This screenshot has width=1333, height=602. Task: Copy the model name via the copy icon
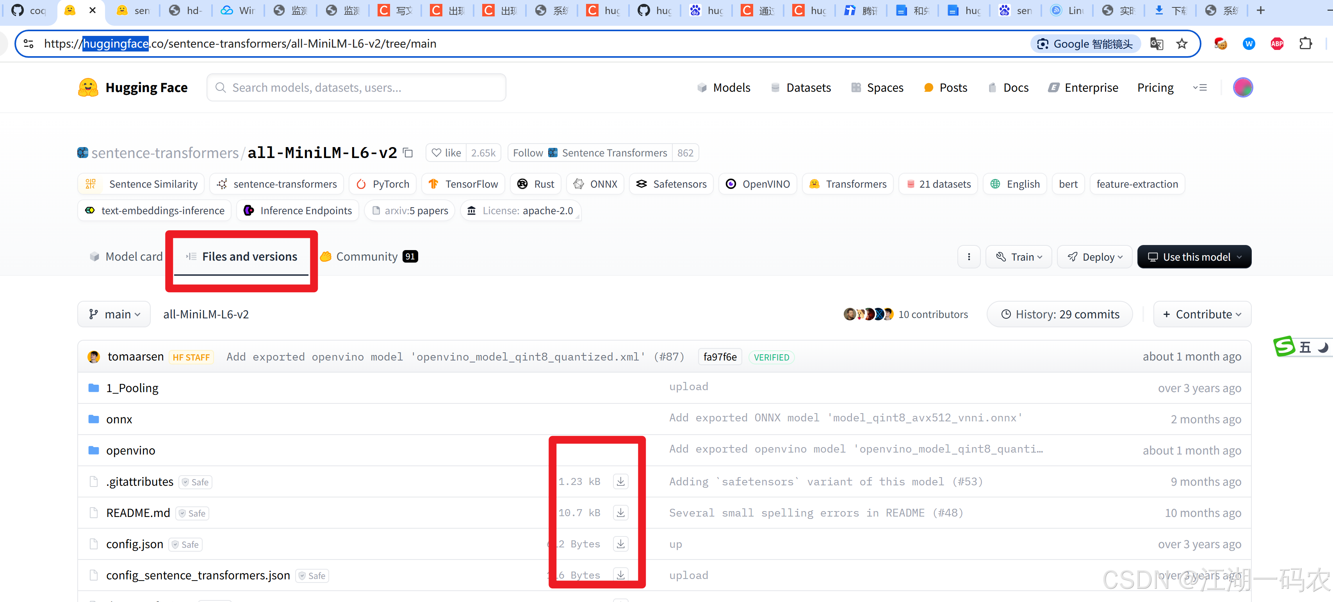[x=408, y=152]
